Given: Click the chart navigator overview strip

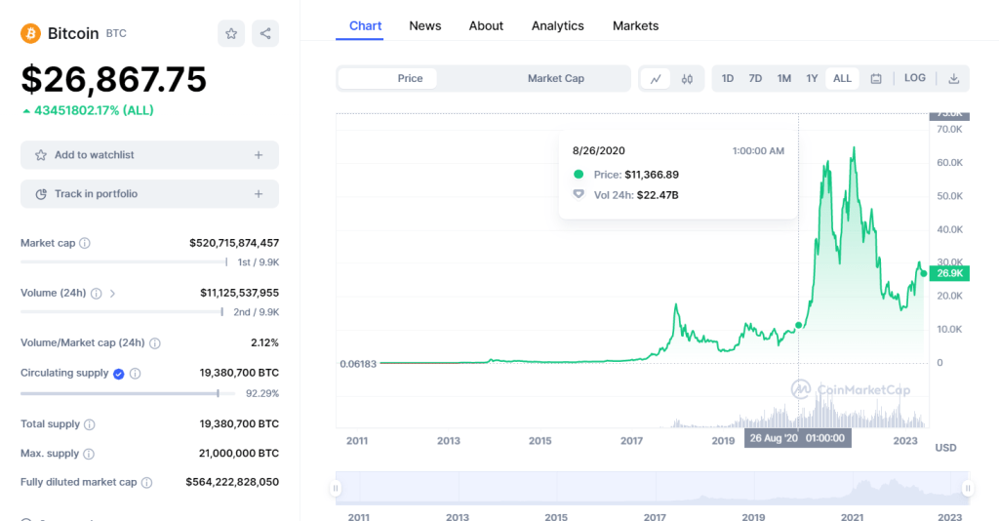Looking at the screenshot, I should pos(652,489).
